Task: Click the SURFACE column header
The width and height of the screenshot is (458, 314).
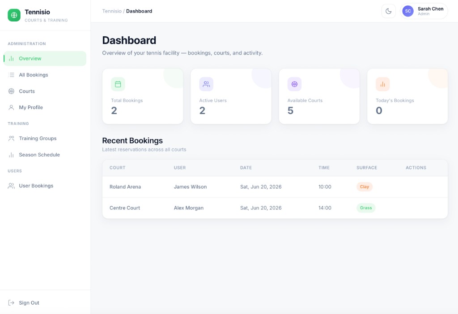Action: point(367,168)
